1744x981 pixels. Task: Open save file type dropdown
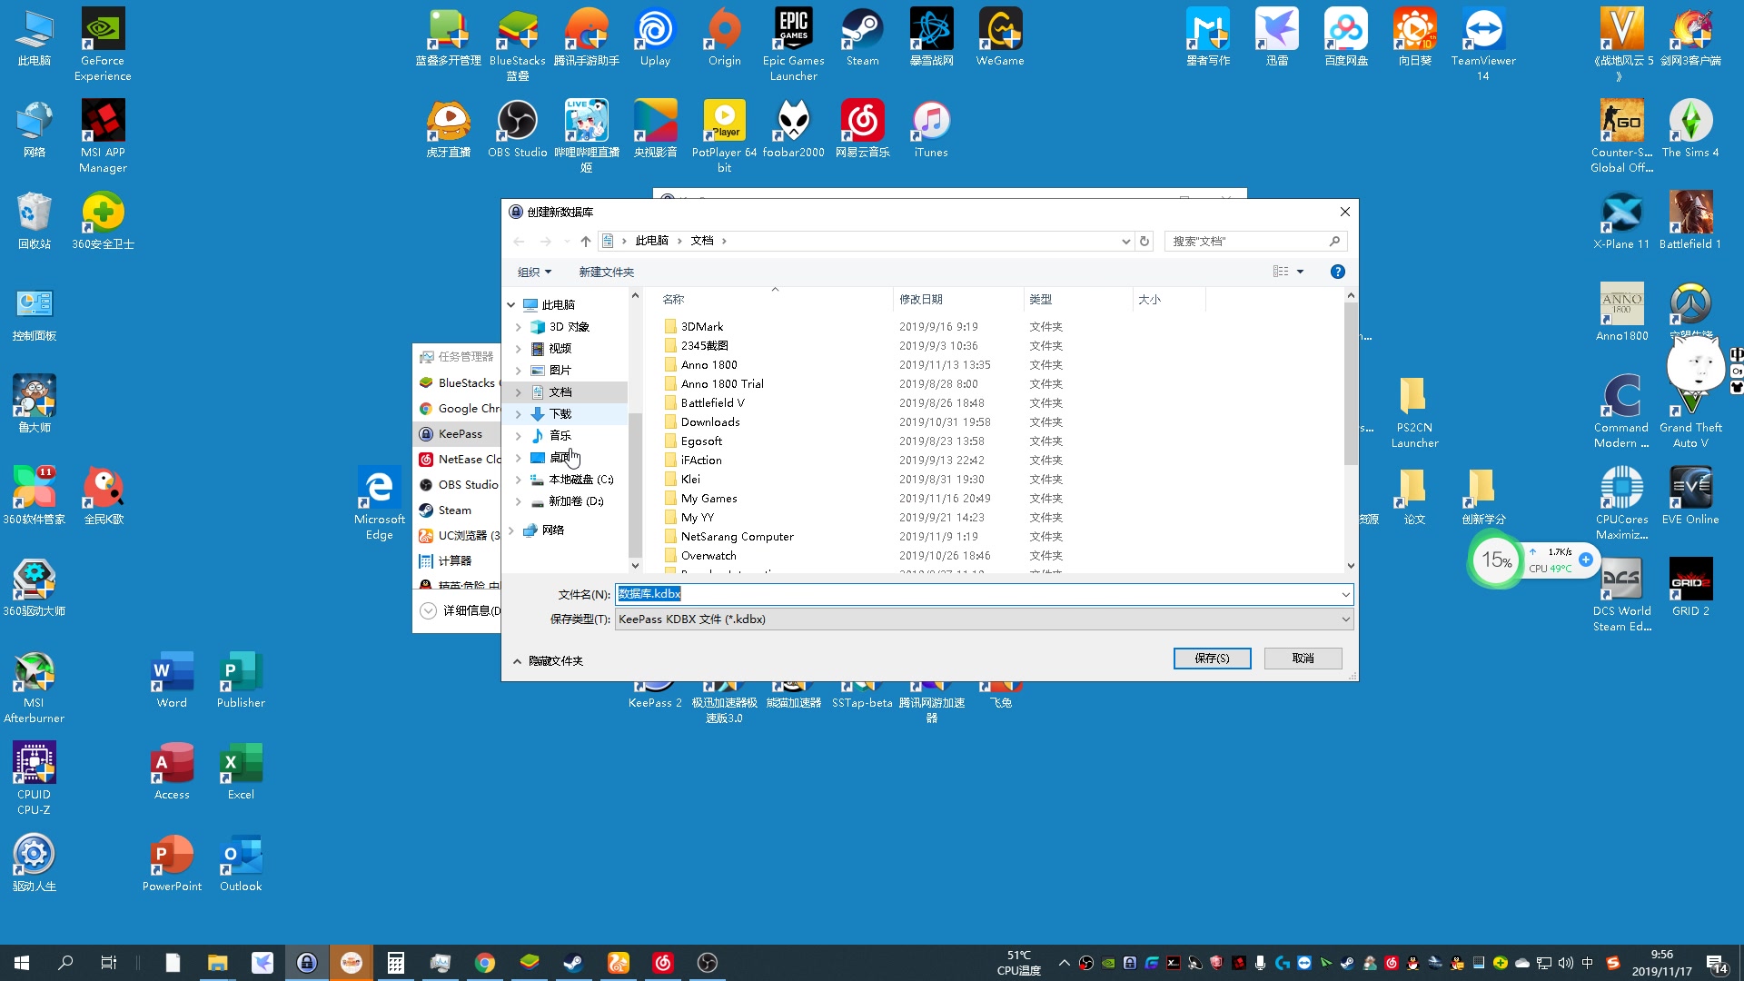point(1344,618)
